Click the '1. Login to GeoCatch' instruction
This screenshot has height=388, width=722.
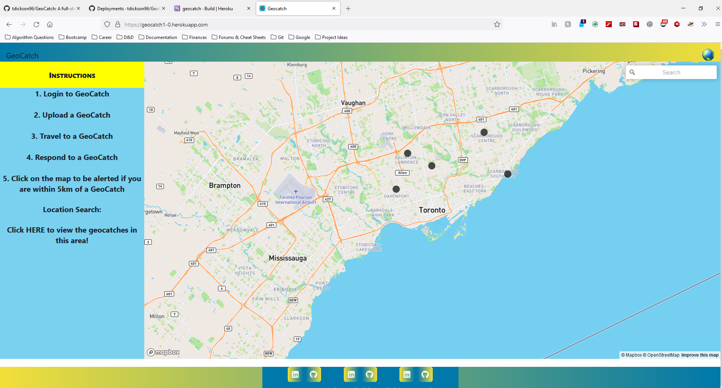[x=72, y=94]
